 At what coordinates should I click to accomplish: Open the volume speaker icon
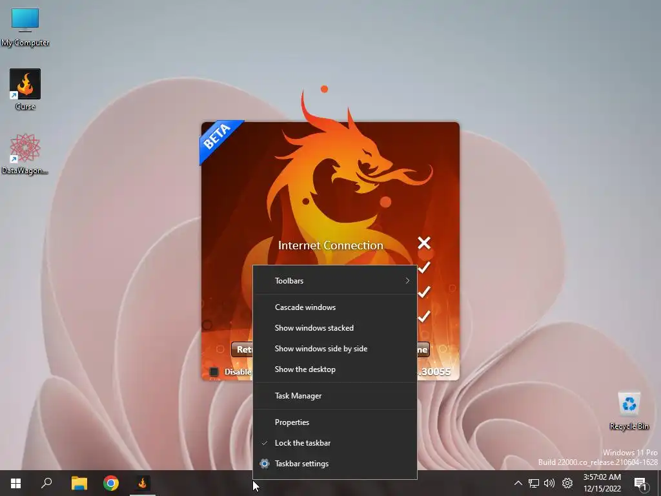pos(549,483)
